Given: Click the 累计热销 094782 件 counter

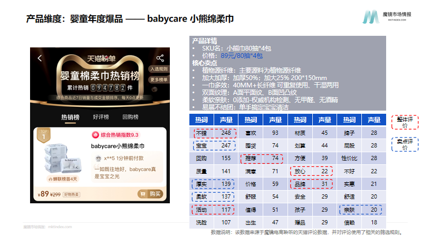Looking at the screenshot, I should coord(100,88).
